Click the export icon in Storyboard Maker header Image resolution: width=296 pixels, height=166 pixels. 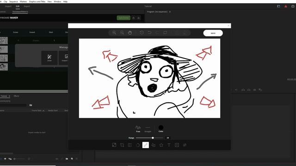click(x=139, y=18)
